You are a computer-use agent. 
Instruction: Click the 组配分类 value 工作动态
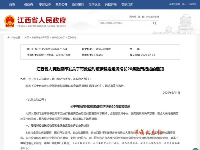click(x=98, y=55)
